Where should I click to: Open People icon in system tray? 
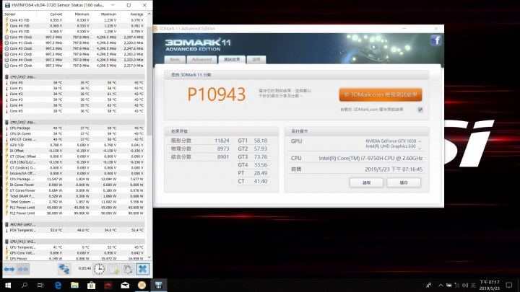(x=429, y=285)
